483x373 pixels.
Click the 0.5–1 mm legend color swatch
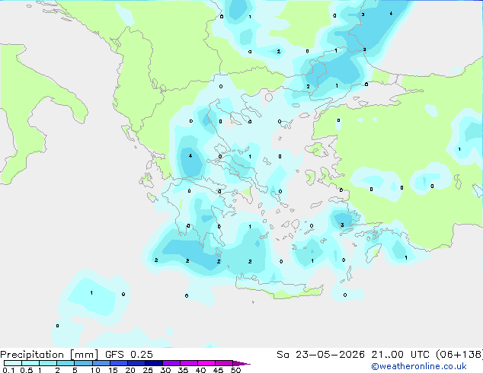coord(30,363)
